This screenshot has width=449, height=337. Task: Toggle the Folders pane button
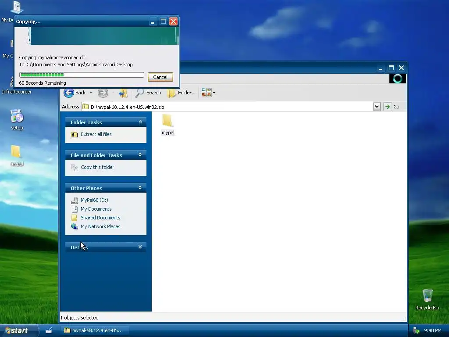point(180,93)
